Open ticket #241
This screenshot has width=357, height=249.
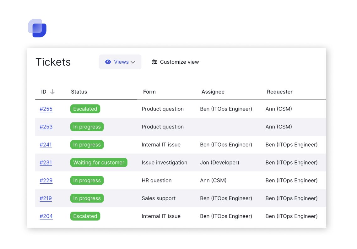pyautogui.click(x=46, y=145)
